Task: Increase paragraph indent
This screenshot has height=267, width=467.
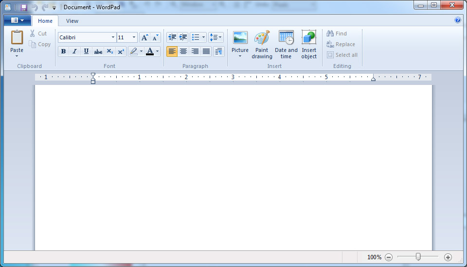Action: point(183,37)
